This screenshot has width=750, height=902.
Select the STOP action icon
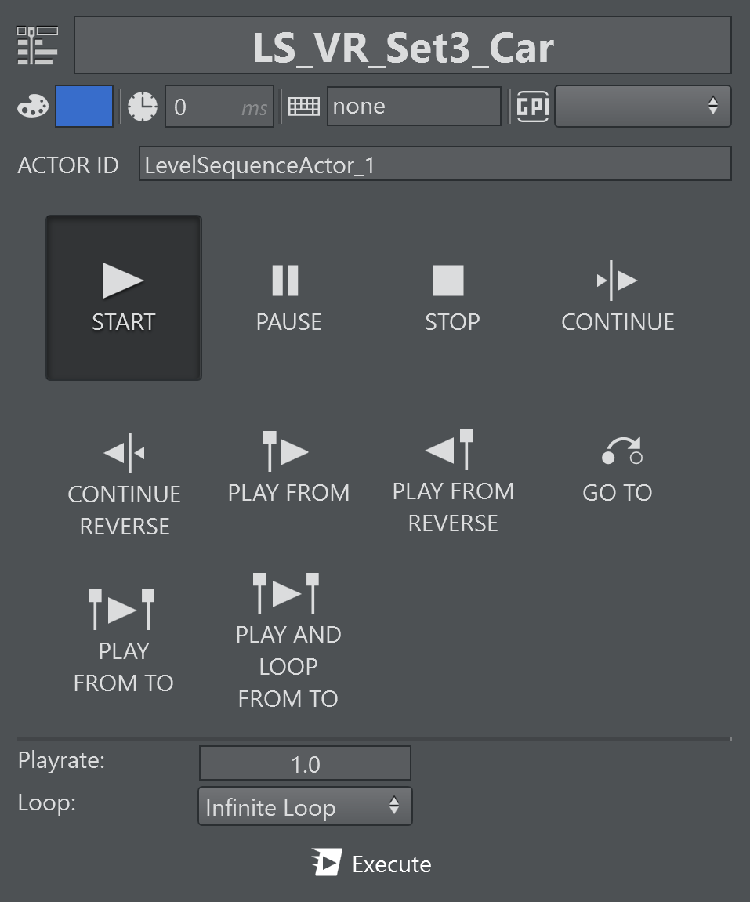click(451, 298)
